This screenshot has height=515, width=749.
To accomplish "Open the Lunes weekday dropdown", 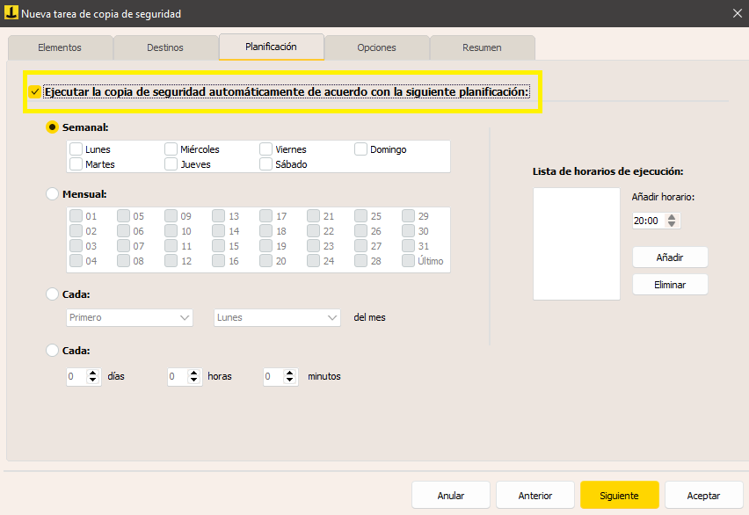I will coord(277,317).
